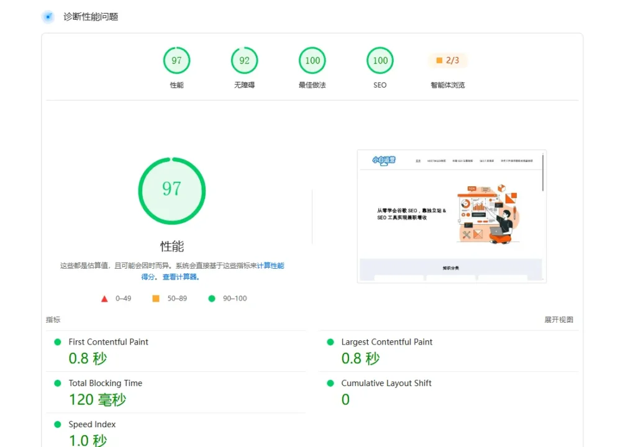This screenshot has height=447, width=636.
Task: Click the 性能 title below the large gauge
Action: (172, 246)
